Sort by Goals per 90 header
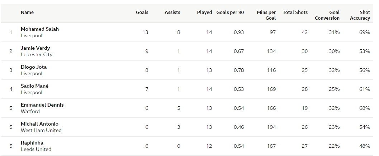The image size is (379, 156). point(230,12)
